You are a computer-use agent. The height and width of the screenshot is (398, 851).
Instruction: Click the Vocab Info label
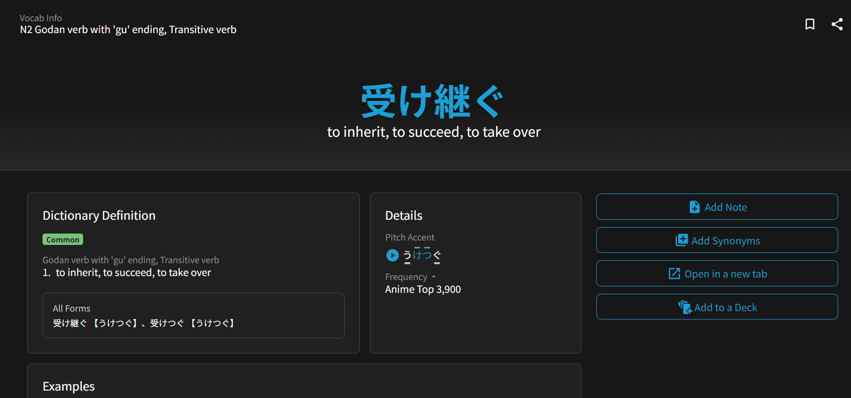pyautogui.click(x=41, y=18)
